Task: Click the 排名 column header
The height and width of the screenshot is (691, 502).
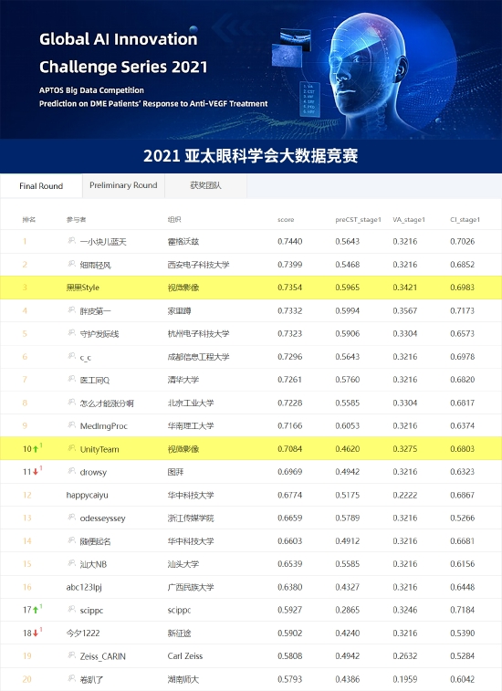Action: [x=29, y=219]
